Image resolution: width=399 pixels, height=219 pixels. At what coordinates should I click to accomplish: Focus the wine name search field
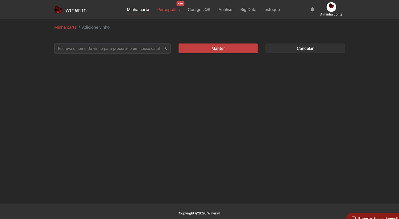[112, 49]
